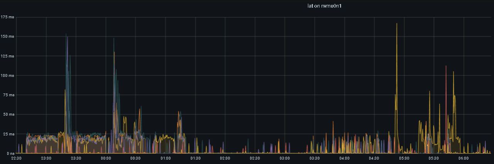
Task: Click the 05:30 time axis label
Action: (x=434, y=158)
